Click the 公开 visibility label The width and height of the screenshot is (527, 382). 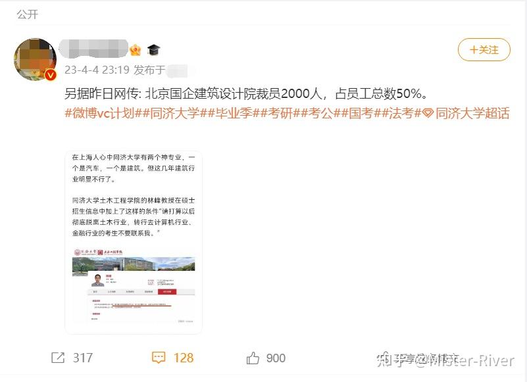(x=28, y=14)
